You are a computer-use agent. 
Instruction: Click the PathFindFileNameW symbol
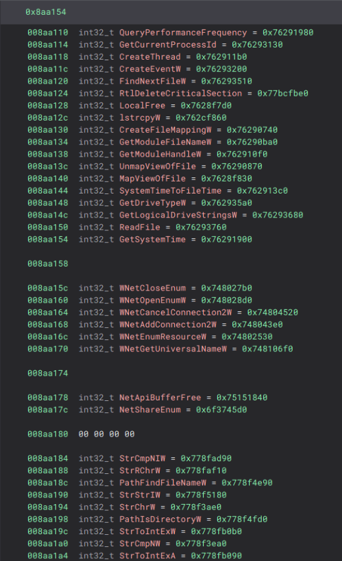163,483
